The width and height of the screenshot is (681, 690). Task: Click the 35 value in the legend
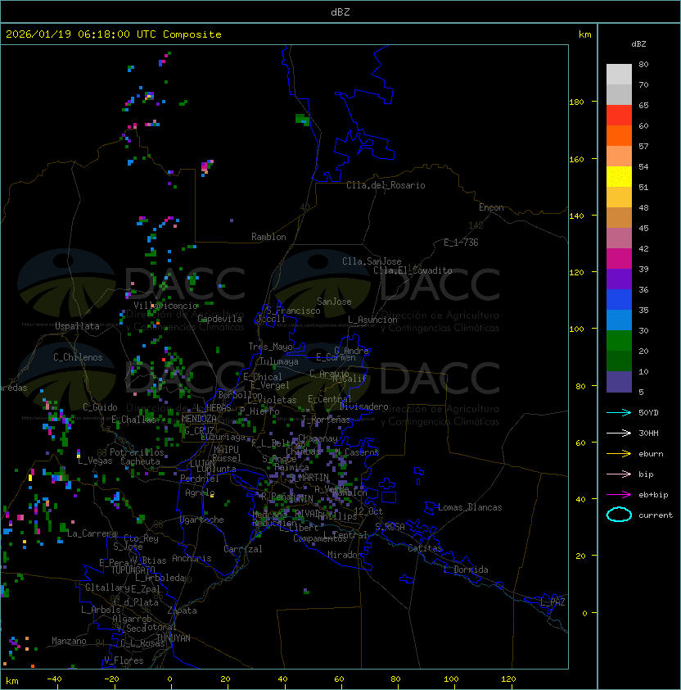tap(643, 311)
